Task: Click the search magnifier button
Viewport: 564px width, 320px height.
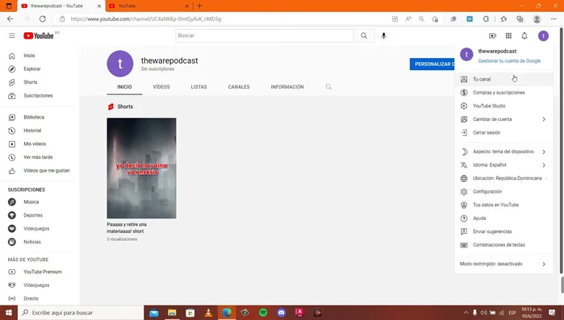Action: coord(364,35)
